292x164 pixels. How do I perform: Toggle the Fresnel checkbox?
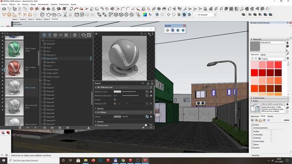click(x=115, y=100)
